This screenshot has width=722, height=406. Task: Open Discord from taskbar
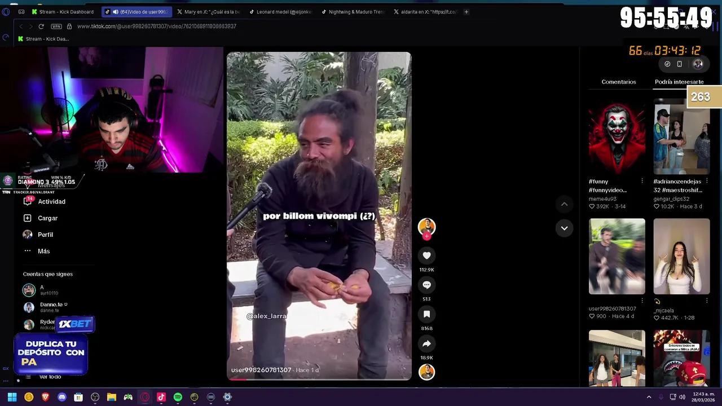[62, 397]
